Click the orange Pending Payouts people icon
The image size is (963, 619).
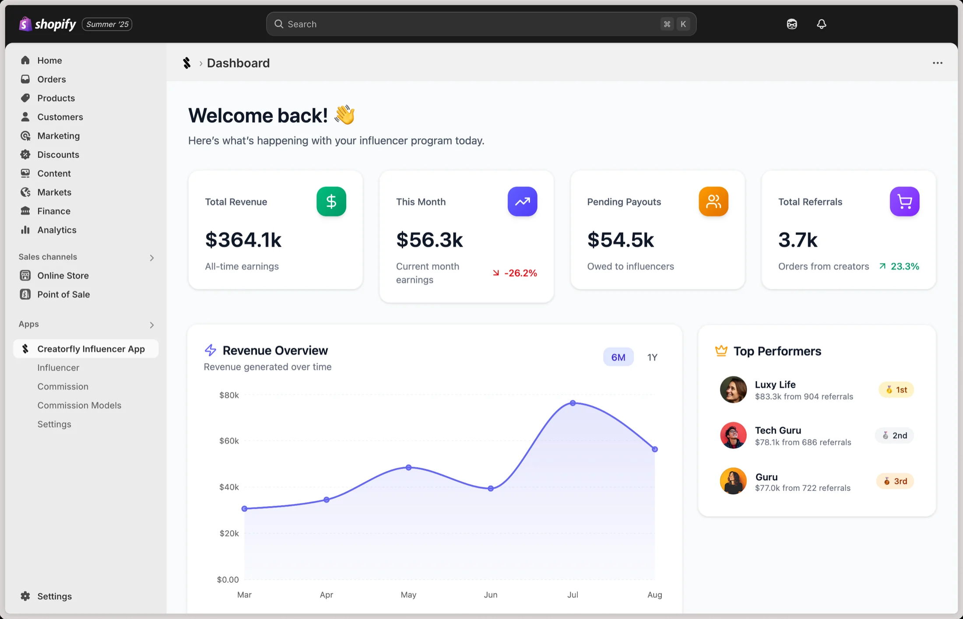[713, 202]
